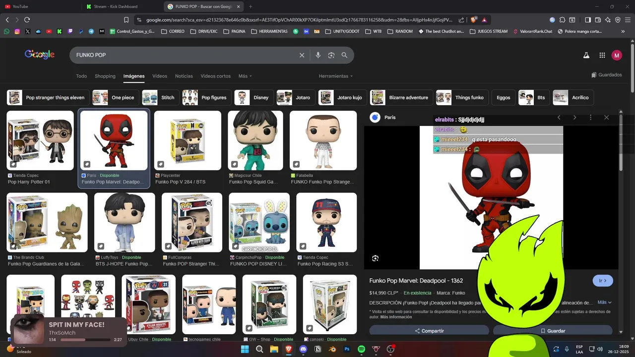Viewport: 635px width, 357px height.
Task: Open the Leo AI sparkle icon
Action: tap(608, 20)
